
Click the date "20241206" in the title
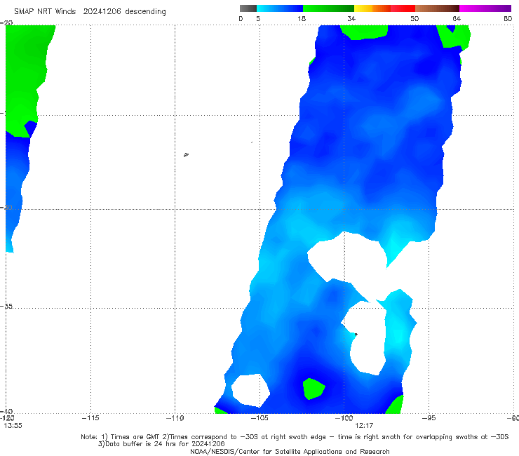coord(102,12)
